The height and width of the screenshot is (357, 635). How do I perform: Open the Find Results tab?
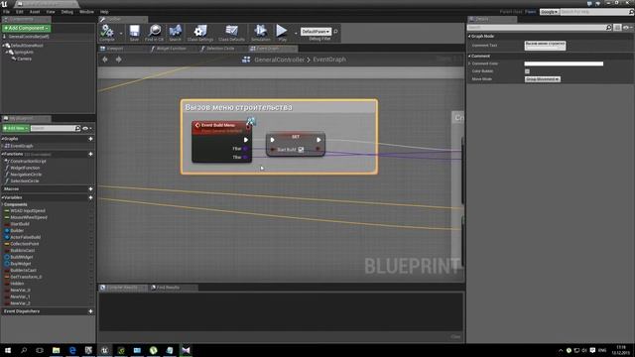tap(168, 288)
